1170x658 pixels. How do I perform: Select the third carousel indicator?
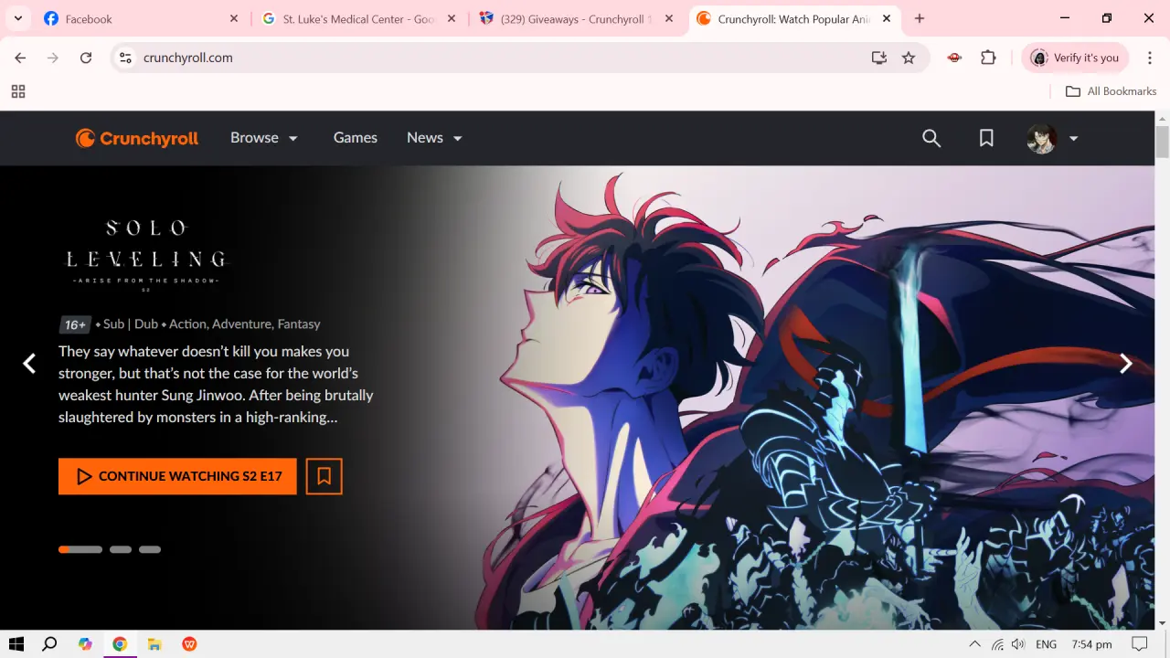(x=150, y=549)
